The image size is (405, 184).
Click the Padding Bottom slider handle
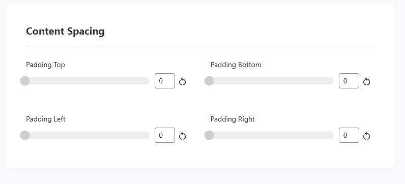(209, 81)
